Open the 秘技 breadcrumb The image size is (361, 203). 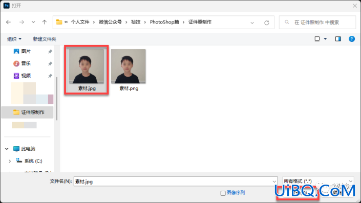click(136, 22)
